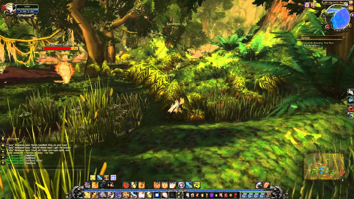This screenshot has height=199, width=354.
Task: Cast the ability bound to F1
Action: (87, 185)
